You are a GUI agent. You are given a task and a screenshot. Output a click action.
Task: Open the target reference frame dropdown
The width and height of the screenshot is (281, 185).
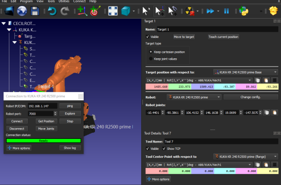245,72
